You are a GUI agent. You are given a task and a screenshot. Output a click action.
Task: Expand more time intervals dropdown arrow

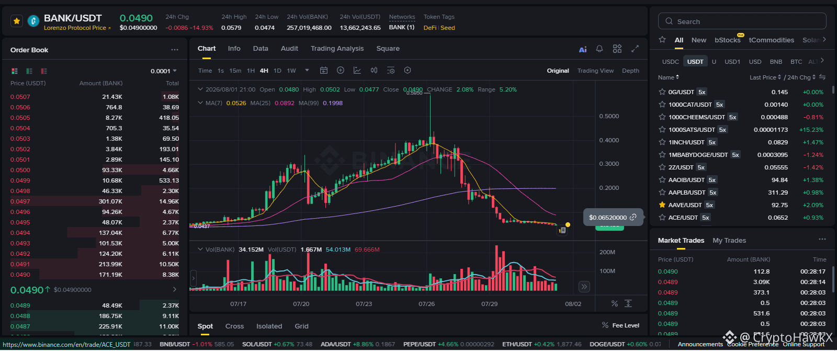307,71
